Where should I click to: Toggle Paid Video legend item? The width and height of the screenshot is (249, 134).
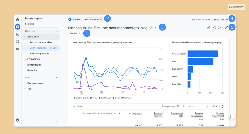[x=127, y=98]
